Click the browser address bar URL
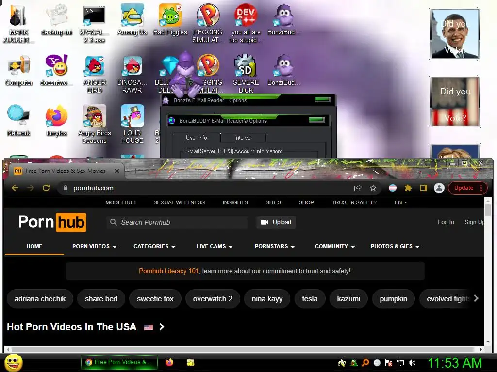Image resolution: width=497 pixels, height=372 pixels. tap(93, 188)
